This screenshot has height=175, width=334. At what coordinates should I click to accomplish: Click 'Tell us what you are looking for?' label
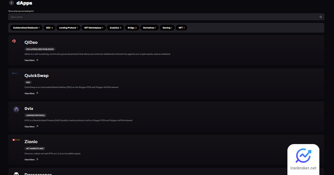pyautogui.click(x=21, y=11)
